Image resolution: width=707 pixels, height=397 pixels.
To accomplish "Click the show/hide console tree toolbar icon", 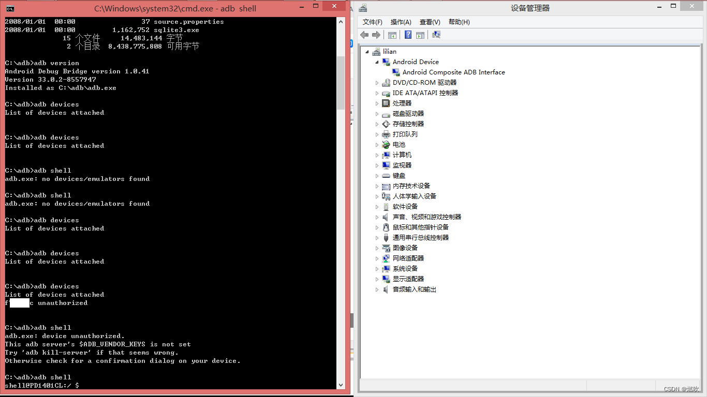I will pyautogui.click(x=392, y=35).
